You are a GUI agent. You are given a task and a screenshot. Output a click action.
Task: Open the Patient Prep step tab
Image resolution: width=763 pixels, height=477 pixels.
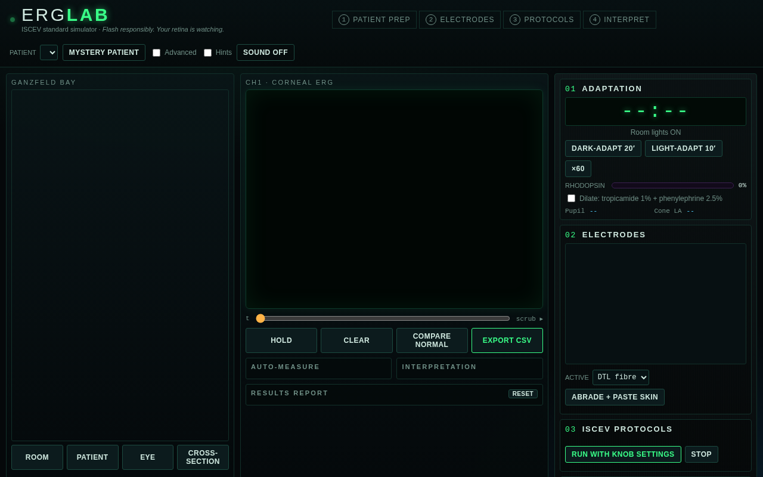pos(374,20)
